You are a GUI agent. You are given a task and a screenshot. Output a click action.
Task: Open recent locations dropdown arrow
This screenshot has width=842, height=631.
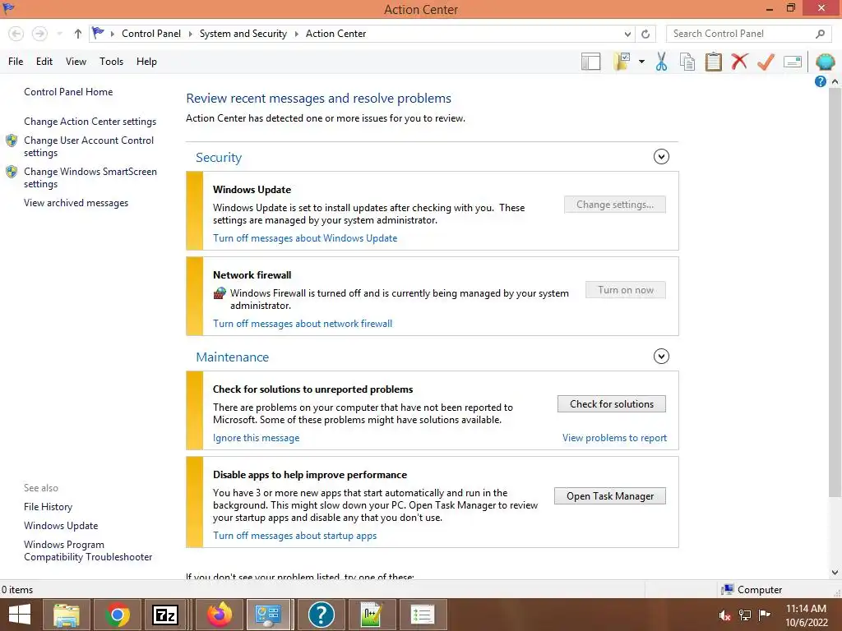point(59,34)
